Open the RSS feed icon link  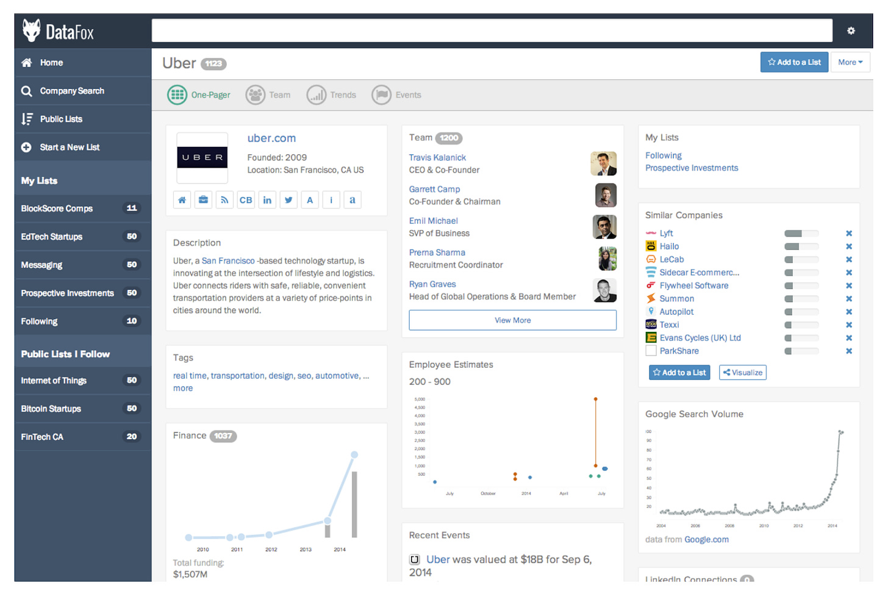(224, 200)
